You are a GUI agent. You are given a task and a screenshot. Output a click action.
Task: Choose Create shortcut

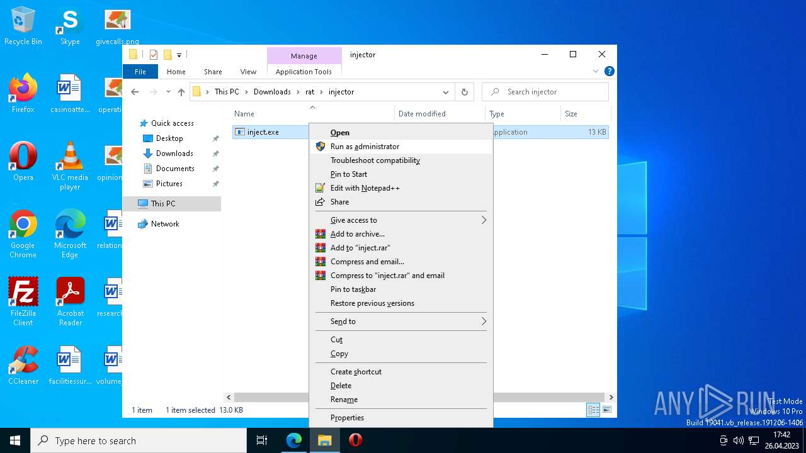click(x=400, y=372)
